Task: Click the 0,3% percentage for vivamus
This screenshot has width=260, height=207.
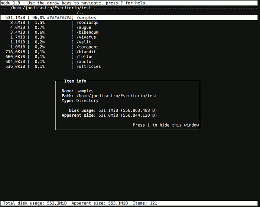Action: (40, 37)
